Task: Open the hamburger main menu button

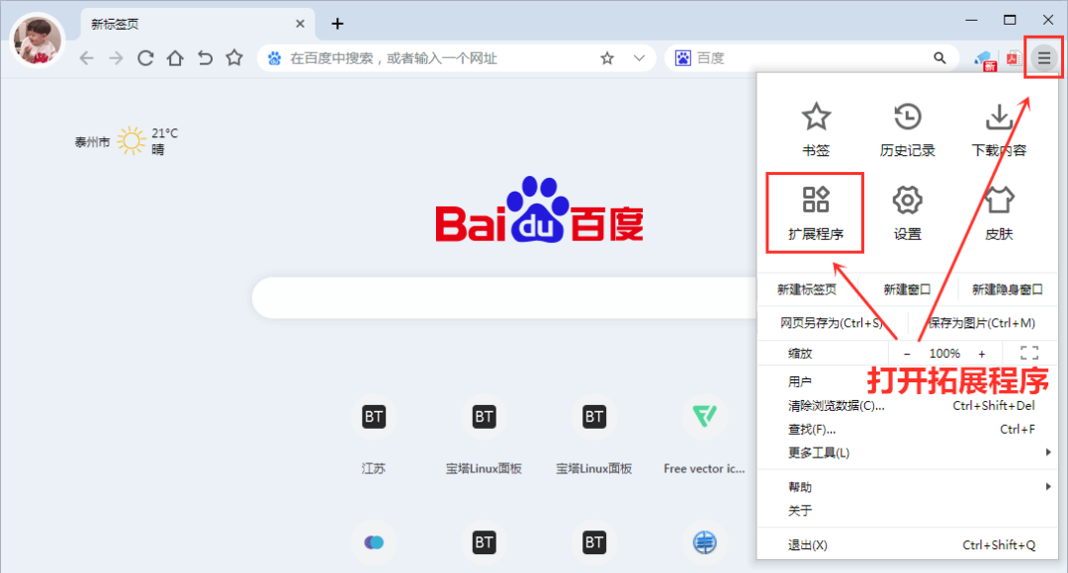Action: click(1043, 58)
